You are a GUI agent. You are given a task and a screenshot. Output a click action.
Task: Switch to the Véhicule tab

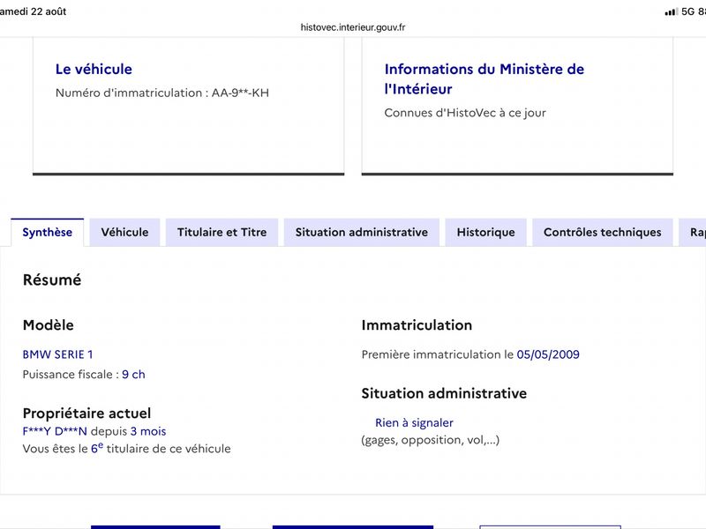click(124, 232)
